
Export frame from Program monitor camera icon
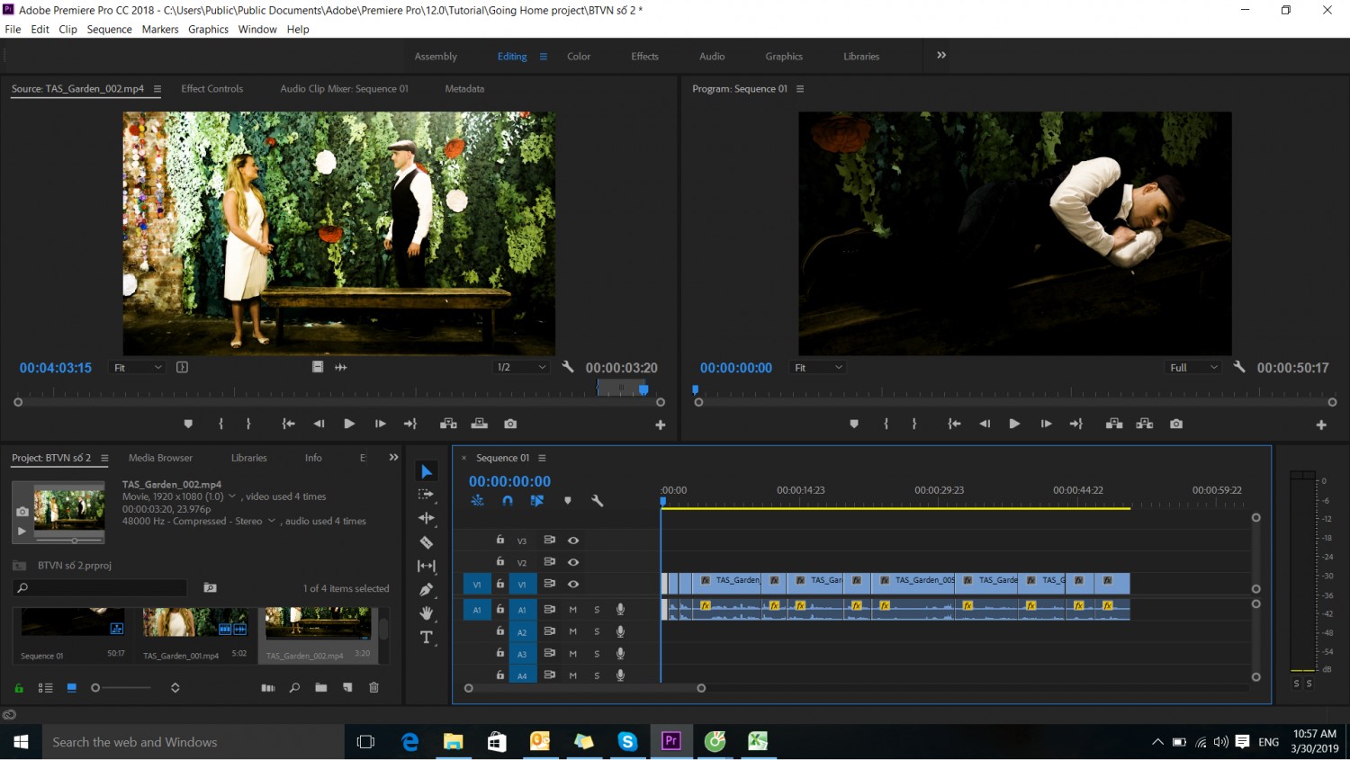[x=1176, y=424]
